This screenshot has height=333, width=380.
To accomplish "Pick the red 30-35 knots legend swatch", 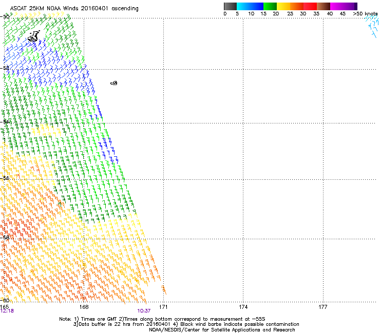I will coord(310,6).
